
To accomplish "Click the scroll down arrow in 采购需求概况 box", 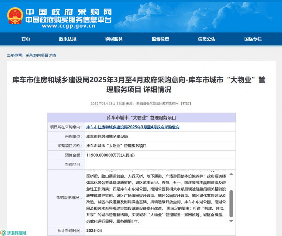I will 231,221.
